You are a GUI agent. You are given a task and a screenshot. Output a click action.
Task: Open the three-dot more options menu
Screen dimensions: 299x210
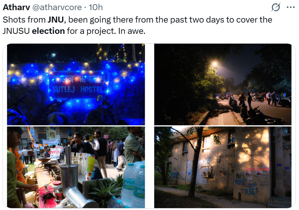pyautogui.click(x=291, y=8)
